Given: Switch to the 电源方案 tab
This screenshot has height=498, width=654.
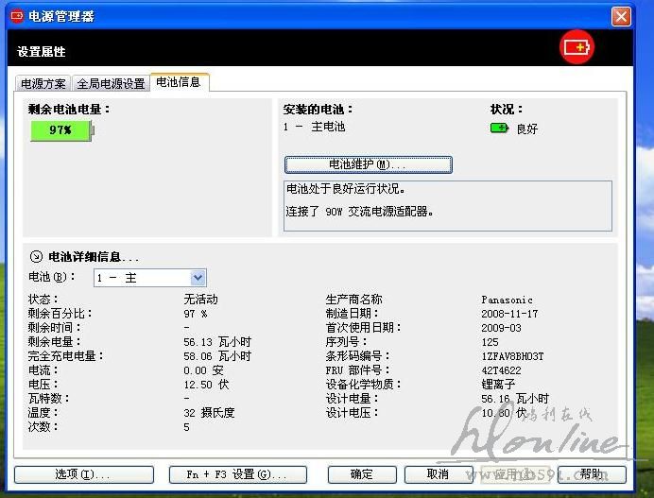Looking at the screenshot, I should pos(43,83).
